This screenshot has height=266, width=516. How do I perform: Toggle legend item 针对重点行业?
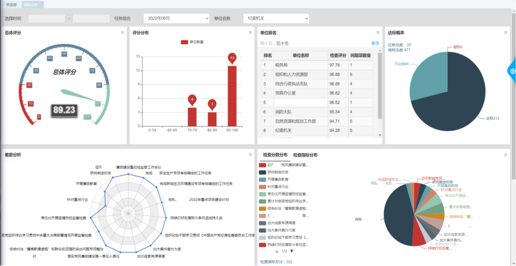point(274,187)
